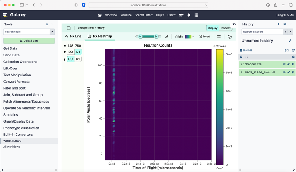Delete the chopper.nxs dataset

click(x=293, y=64)
